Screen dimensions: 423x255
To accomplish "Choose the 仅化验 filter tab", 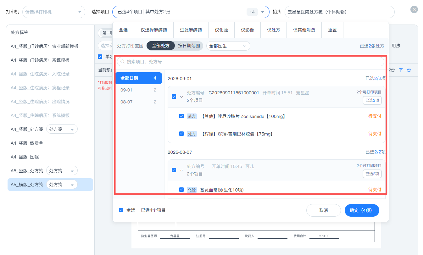I will click(221, 30).
